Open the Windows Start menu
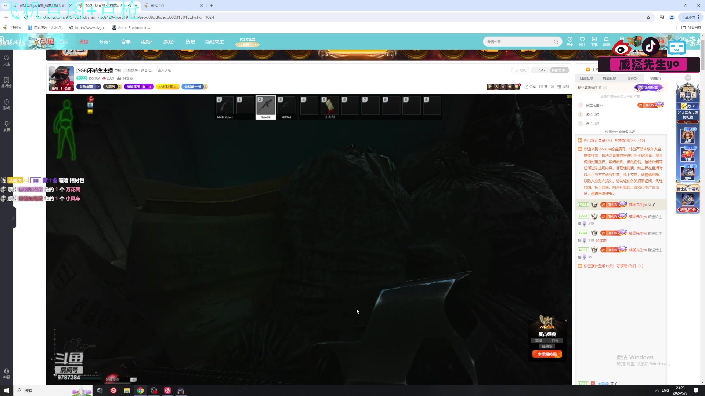Image resolution: width=705 pixels, height=396 pixels. click(x=6, y=390)
